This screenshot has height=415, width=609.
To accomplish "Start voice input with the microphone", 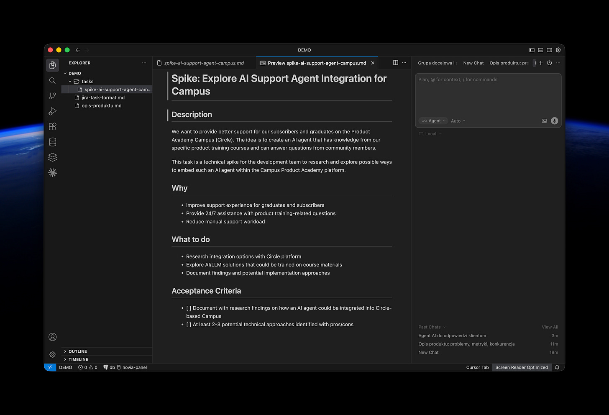I will 555,121.
